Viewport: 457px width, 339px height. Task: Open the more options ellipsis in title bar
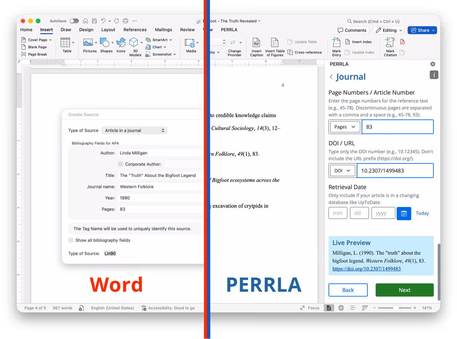[x=134, y=21]
